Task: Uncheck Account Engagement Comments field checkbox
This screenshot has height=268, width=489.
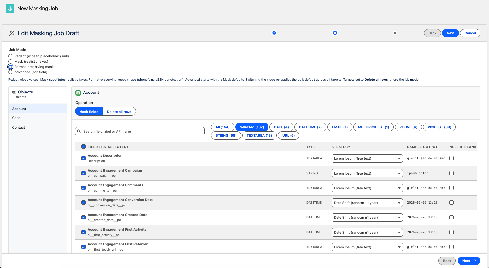Action: click(x=83, y=188)
